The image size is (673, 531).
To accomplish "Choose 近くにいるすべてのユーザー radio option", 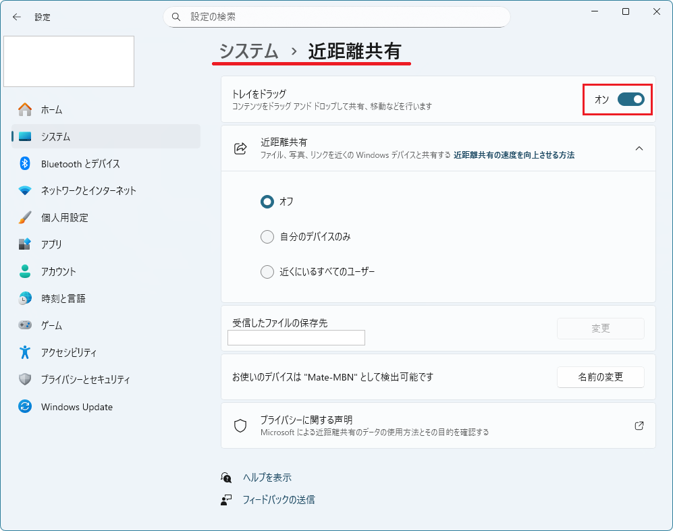I will coord(267,272).
